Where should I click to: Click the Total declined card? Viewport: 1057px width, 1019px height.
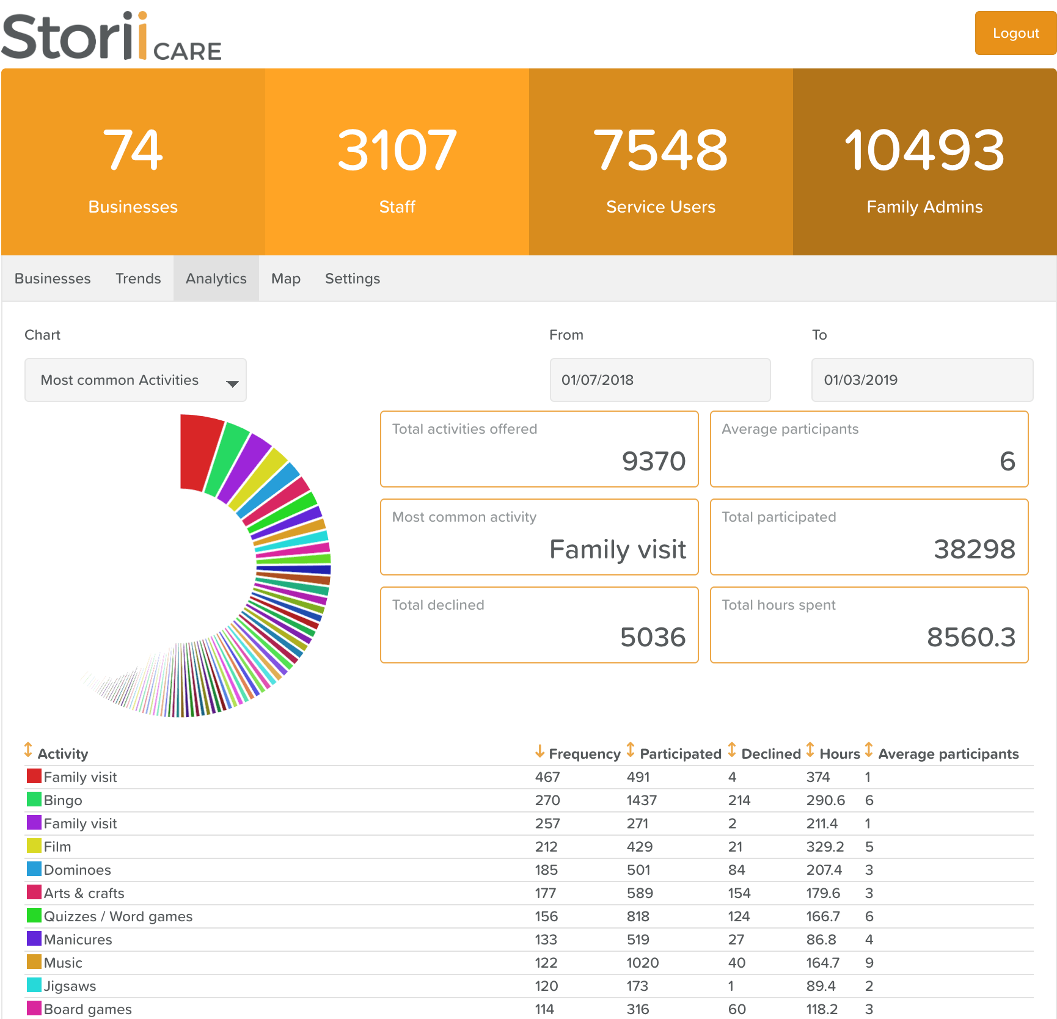[539, 625]
